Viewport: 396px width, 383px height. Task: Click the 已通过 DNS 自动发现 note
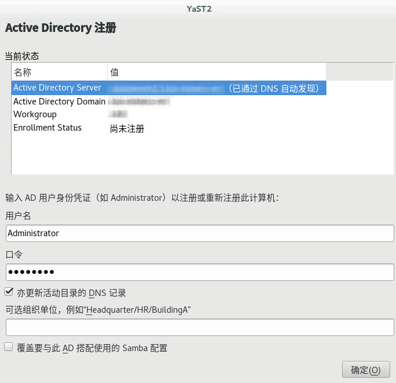pyautogui.click(x=274, y=88)
